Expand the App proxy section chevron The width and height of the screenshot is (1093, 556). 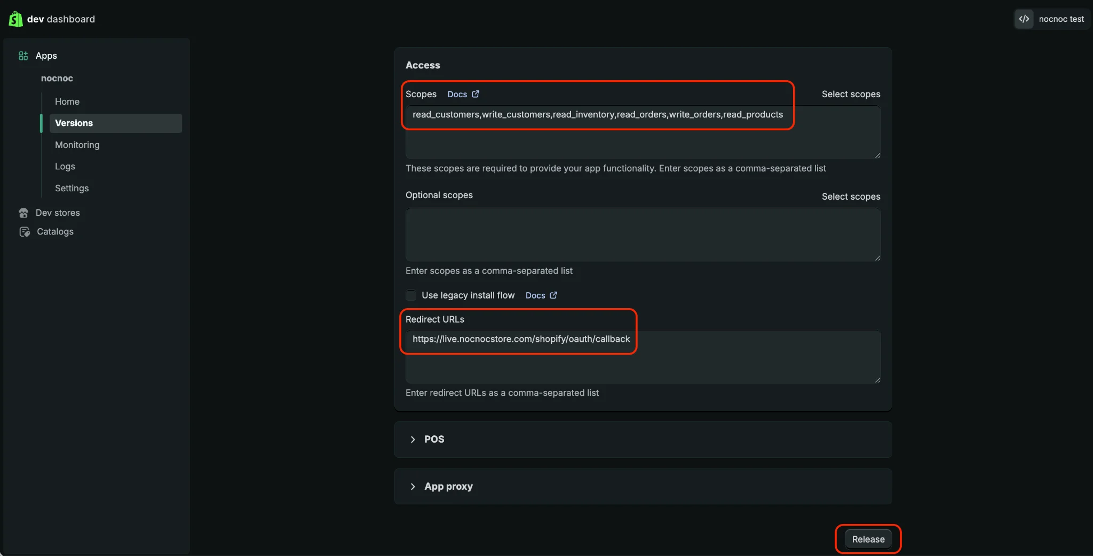pos(413,487)
